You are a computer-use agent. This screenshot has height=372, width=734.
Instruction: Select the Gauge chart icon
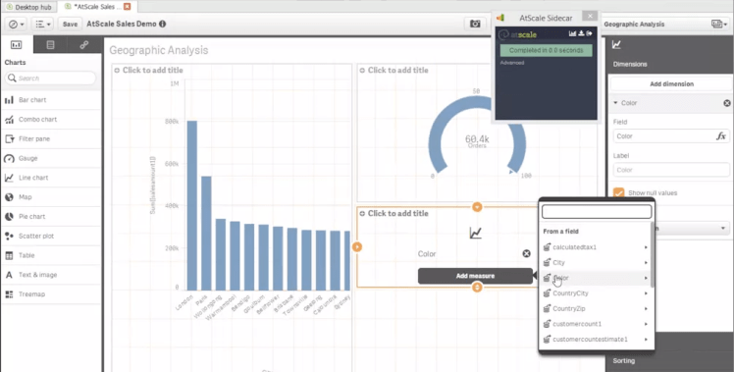[9, 159]
